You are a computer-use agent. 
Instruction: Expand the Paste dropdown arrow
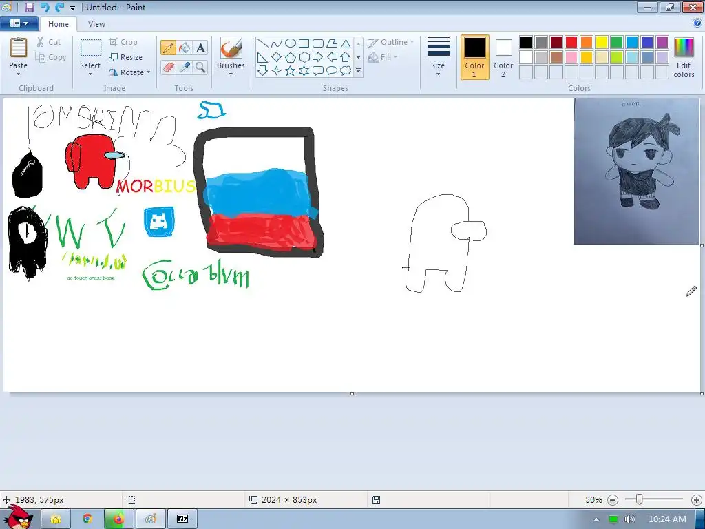[19, 74]
